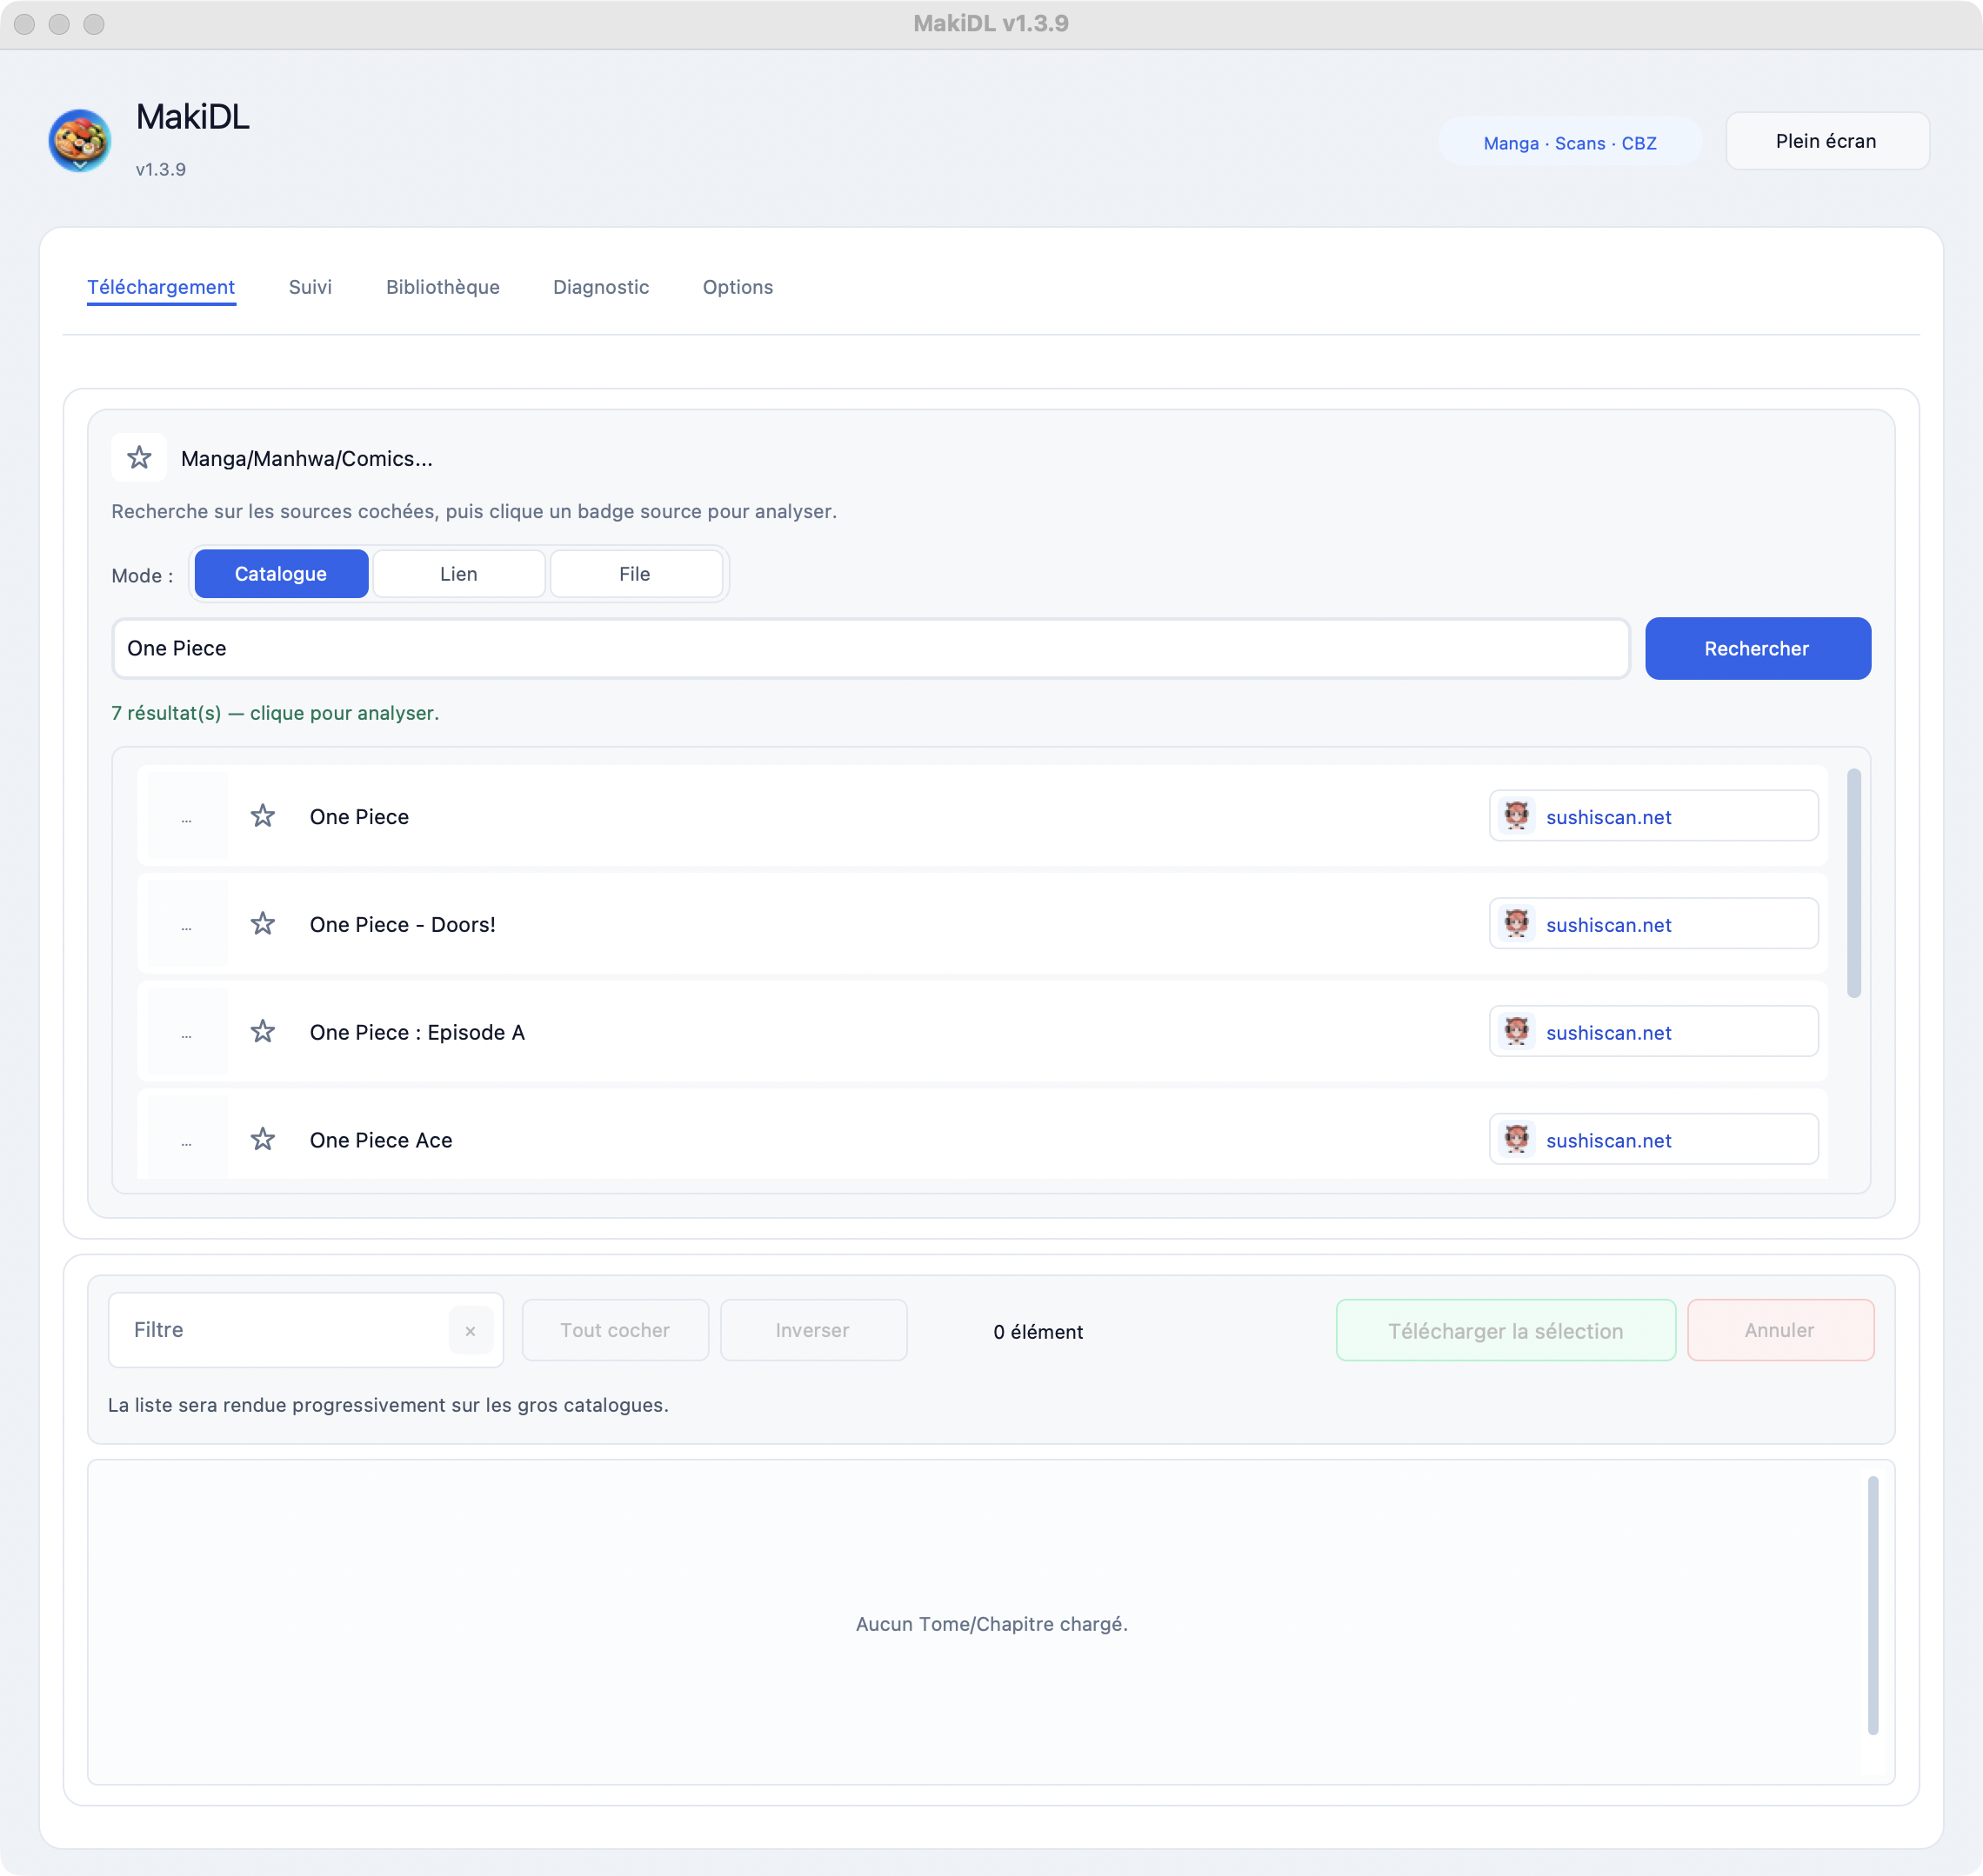Analyze One Piece - Doors! sushiscan.net badge
This screenshot has height=1876, width=1983.
(1652, 924)
